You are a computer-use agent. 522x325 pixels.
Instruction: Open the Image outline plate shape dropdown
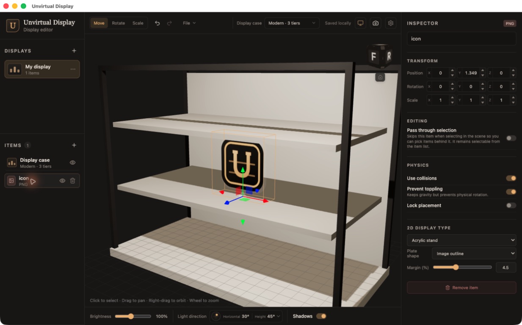tap(474, 253)
